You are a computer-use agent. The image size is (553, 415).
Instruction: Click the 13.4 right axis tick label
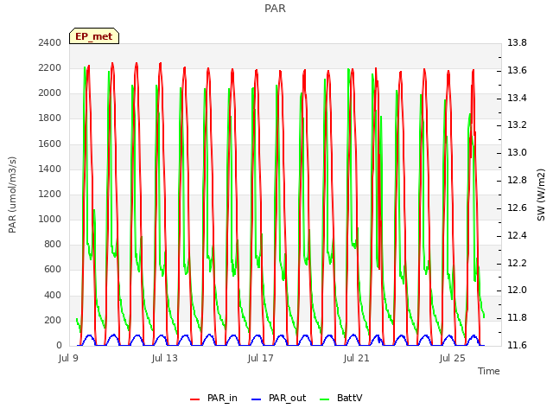pos(517,98)
